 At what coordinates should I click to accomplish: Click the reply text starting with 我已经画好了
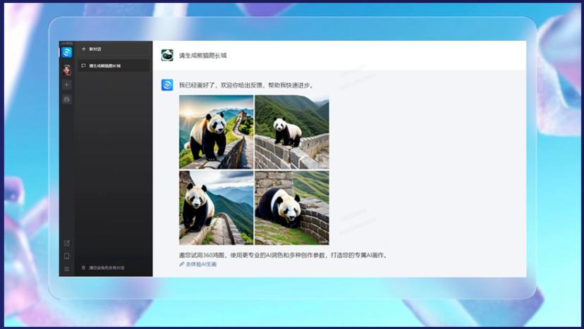pos(245,85)
